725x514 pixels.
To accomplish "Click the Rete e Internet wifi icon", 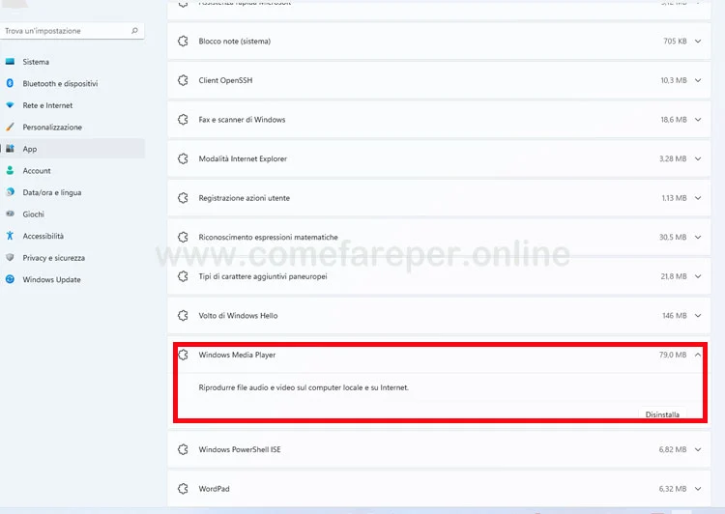I will [10, 105].
